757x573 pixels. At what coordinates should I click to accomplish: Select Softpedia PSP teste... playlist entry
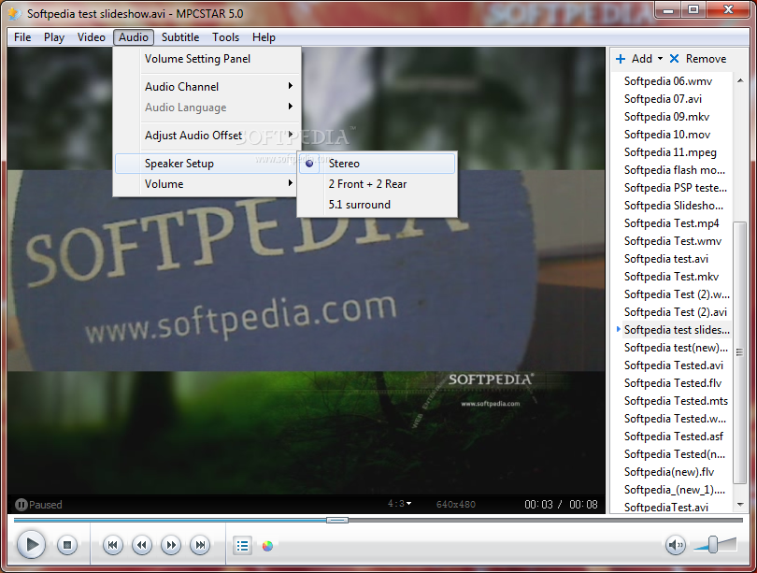coord(676,188)
